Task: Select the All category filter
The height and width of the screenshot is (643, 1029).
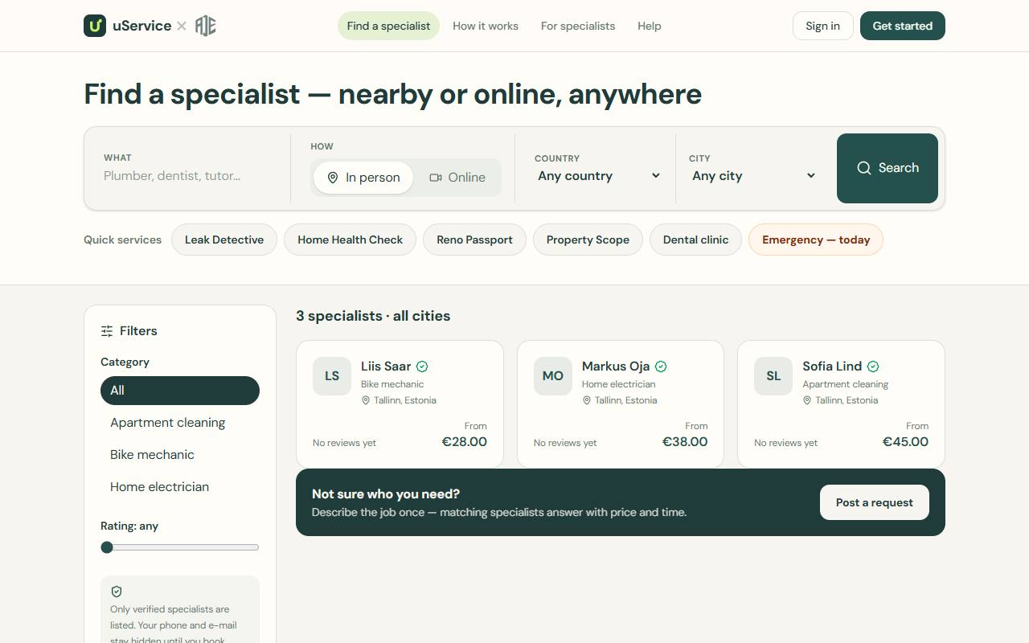Action: pos(180,391)
